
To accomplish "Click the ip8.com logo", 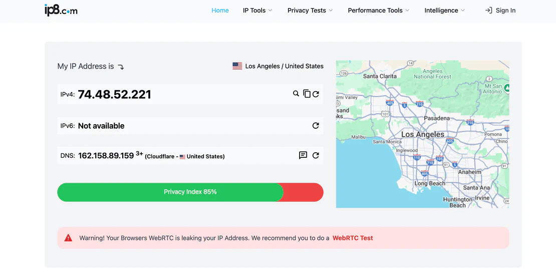I will pos(61,10).
